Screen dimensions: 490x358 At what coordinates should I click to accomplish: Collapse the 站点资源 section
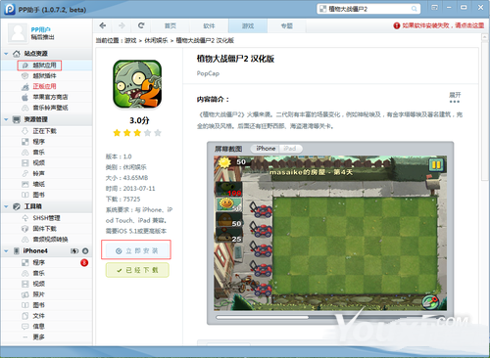(x=6, y=54)
